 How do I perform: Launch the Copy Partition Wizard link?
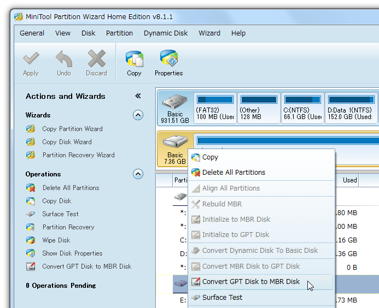pos(72,129)
